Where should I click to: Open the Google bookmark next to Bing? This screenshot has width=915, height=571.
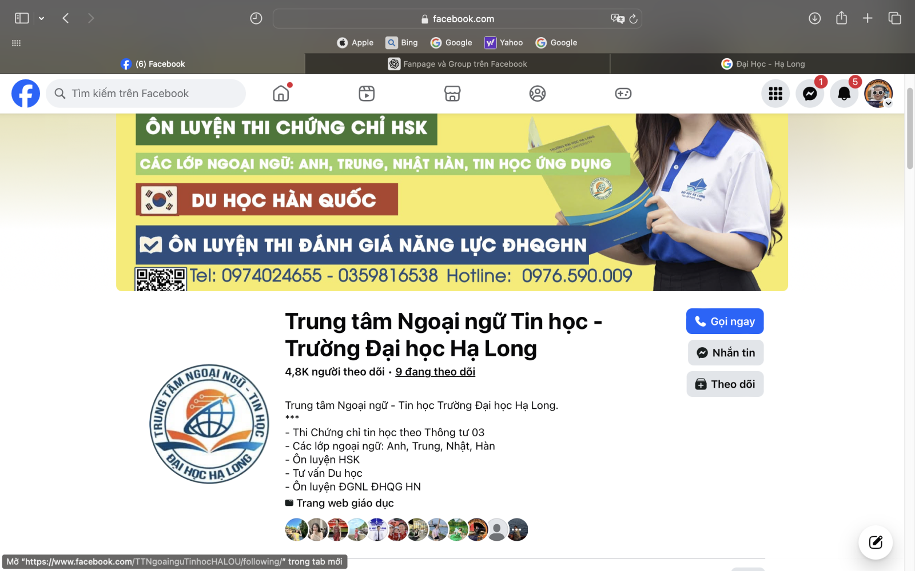(x=451, y=43)
